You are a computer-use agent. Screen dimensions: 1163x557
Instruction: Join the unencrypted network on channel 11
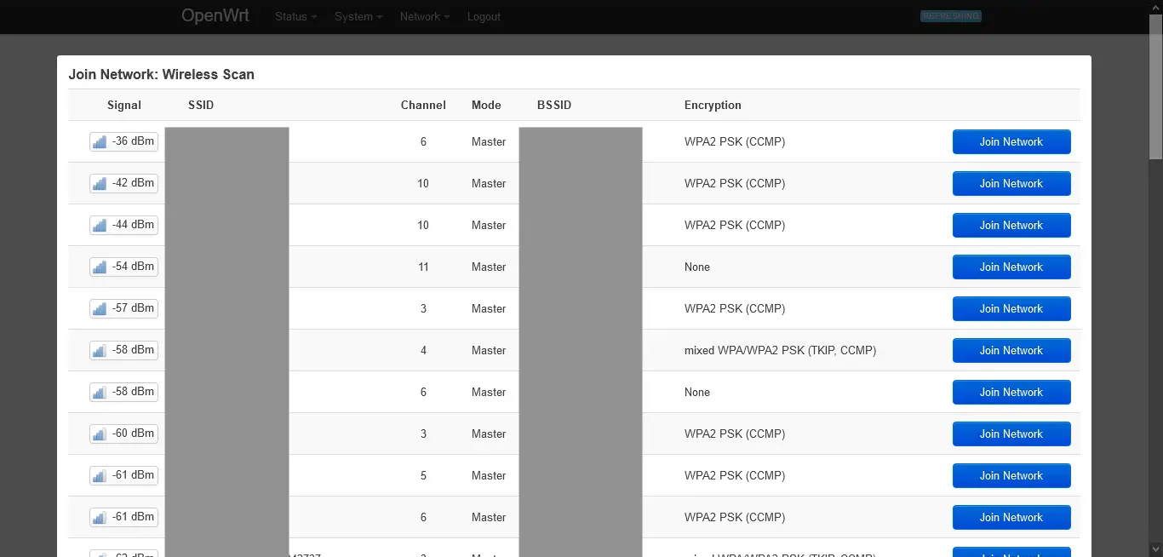point(1011,267)
